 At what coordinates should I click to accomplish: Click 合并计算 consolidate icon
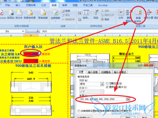149,14
